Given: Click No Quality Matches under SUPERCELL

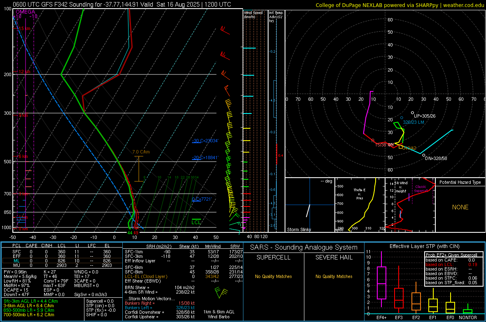Looking at the screenshot, I should pyautogui.click(x=273, y=276).
